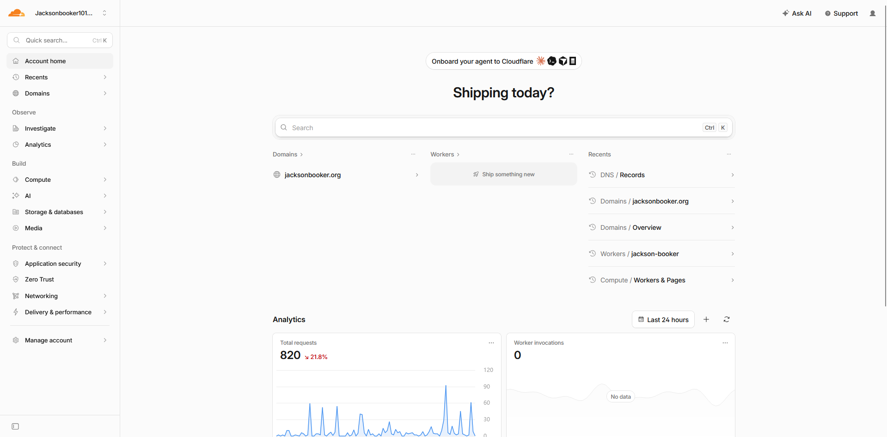Open recent Domains / jacksonbooker.org
The height and width of the screenshot is (437, 887).
point(661,201)
